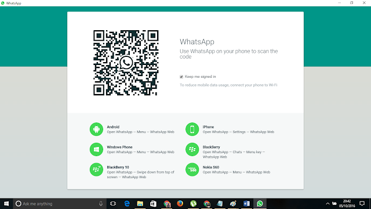
Task: Click the Cortana microphone icon
Action: point(101,204)
